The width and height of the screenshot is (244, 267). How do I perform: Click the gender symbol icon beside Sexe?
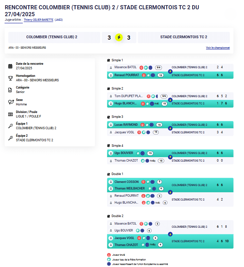pyautogui.click(x=10, y=102)
